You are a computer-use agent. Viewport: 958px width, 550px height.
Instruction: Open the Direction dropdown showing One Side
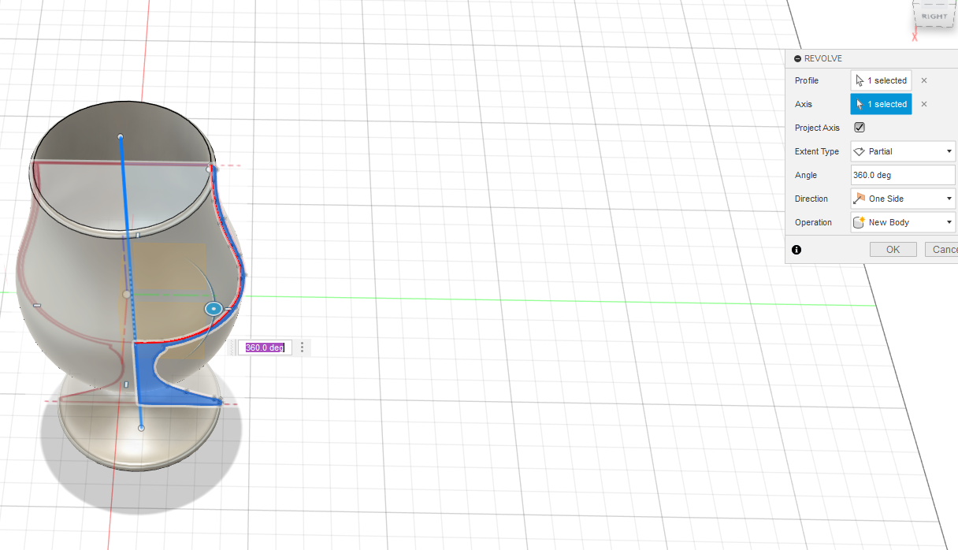(903, 199)
